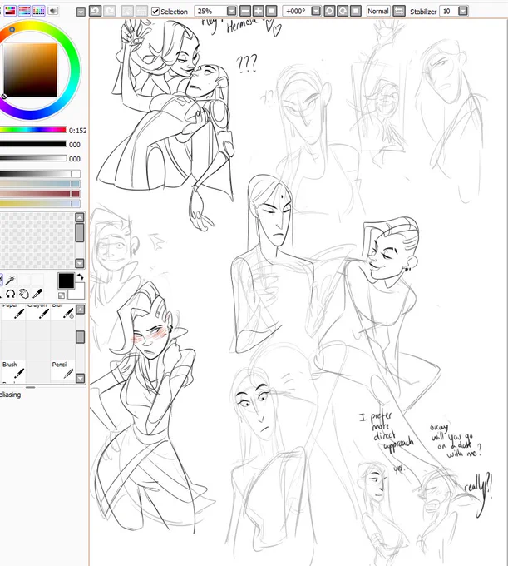Select the Pencil tool preset

pyautogui.click(x=62, y=370)
